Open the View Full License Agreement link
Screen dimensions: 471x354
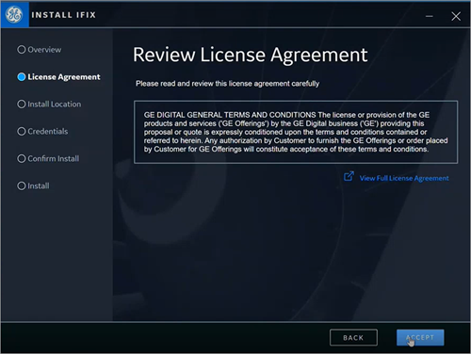coord(404,178)
